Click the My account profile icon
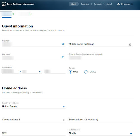The width and height of the screenshot is (140, 136). click(118, 4)
